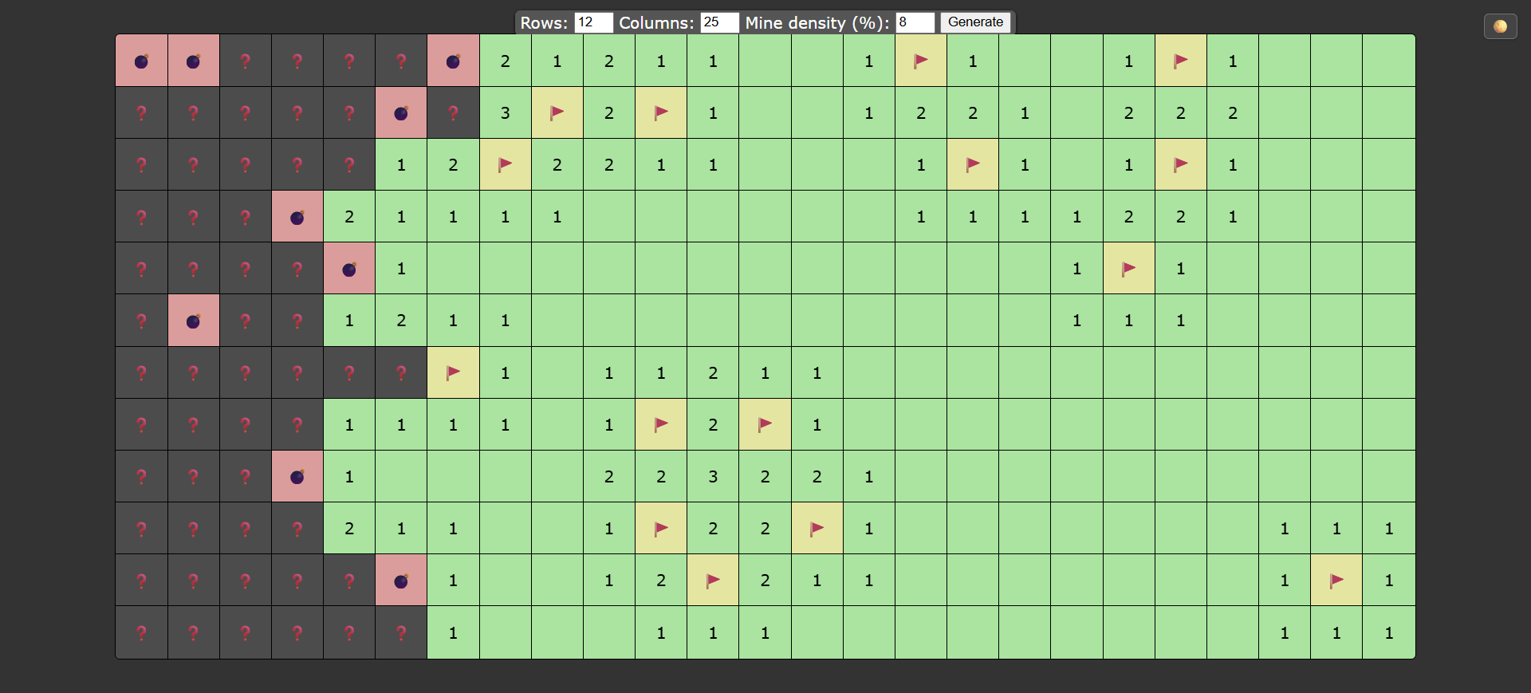Image resolution: width=1531 pixels, height=693 pixels.
Task: Click the flag touching hidden question-mark tiles
Action: [x=453, y=372]
